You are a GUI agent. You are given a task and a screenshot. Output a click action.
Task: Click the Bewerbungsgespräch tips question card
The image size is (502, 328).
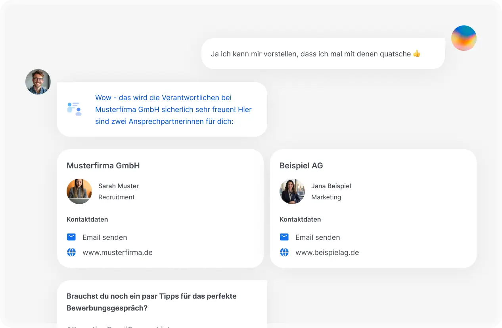[x=151, y=302]
